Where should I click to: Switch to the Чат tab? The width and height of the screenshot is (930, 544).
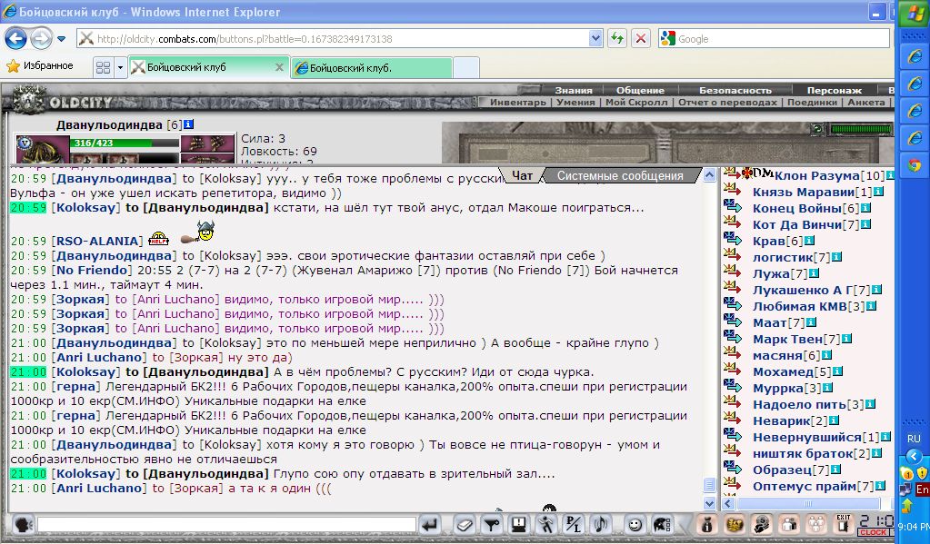click(522, 175)
